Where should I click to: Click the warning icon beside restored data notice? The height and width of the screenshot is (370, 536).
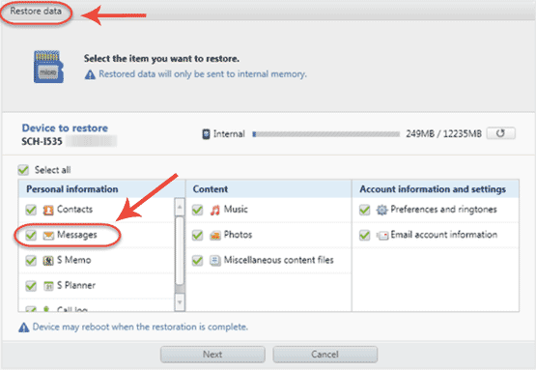pyautogui.click(x=90, y=74)
